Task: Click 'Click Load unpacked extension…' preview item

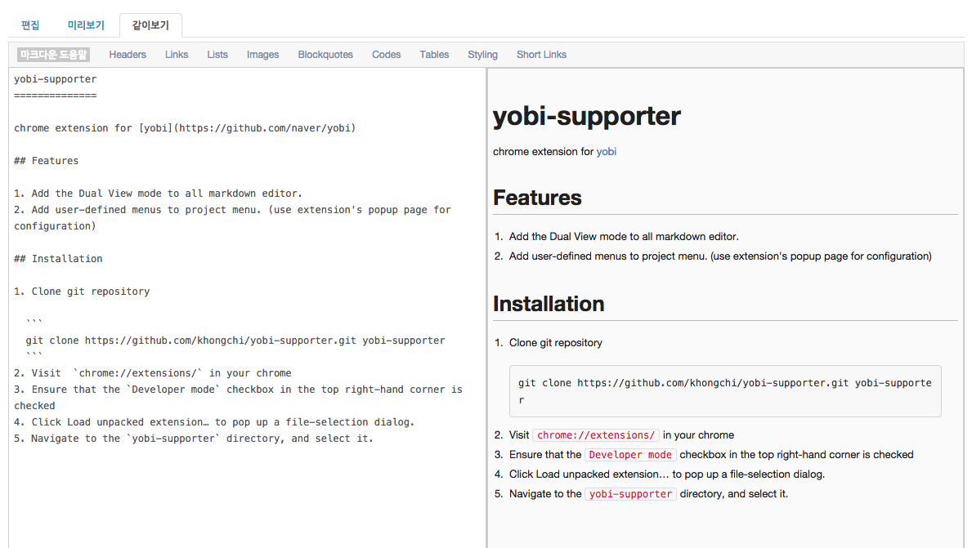Action: pyautogui.click(x=667, y=474)
